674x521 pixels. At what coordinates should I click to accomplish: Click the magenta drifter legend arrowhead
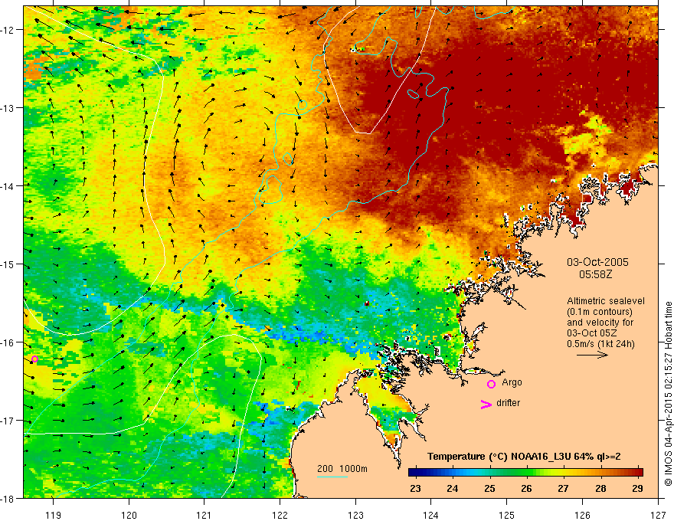[x=486, y=404]
